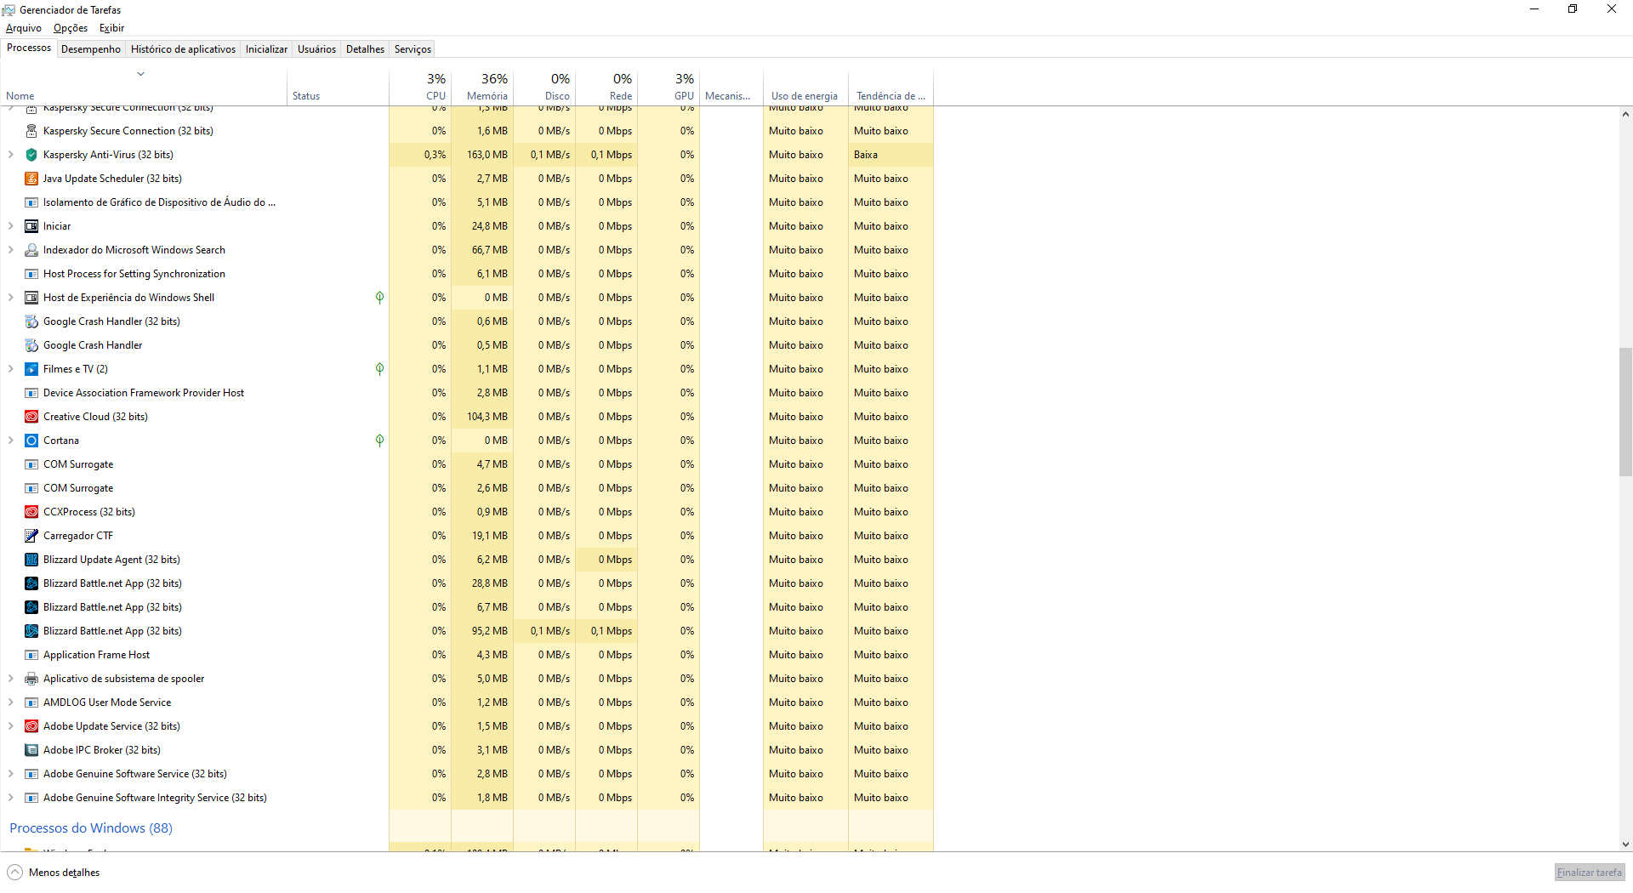This screenshot has height=893, width=1633.
Task: Click Blizzard Battle.net App icon with 95,2 MB
Action: tap(31, 631)
